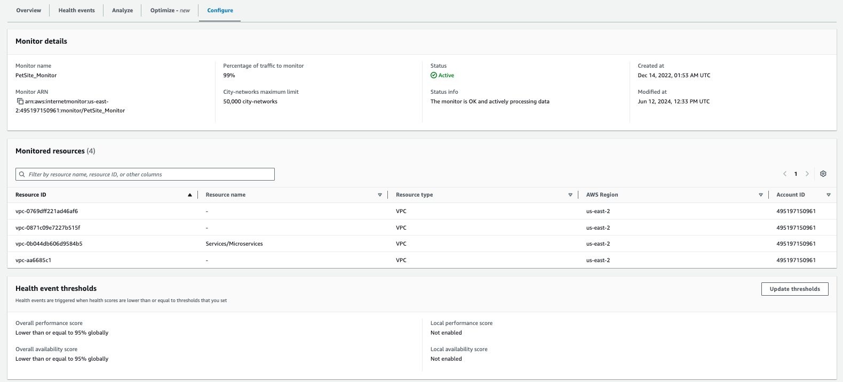Viewport: 843px width, 382px height.
Task: Click the Account ID column header
Action: [791, 195]
